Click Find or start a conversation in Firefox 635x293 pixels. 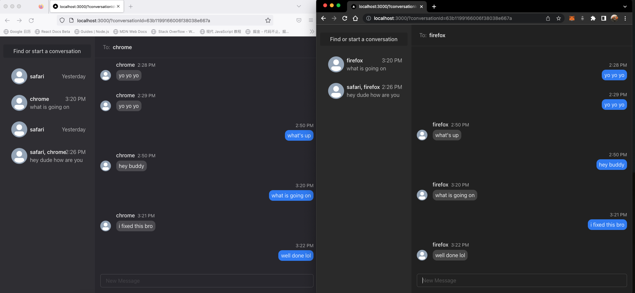click(47, 51)
